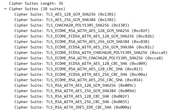Highlight the ECDHE_ECDSA AES_256_GCM (0xc02c) suite
The height and width of the screenshot is (111, 172).
(x=84, y=47)
